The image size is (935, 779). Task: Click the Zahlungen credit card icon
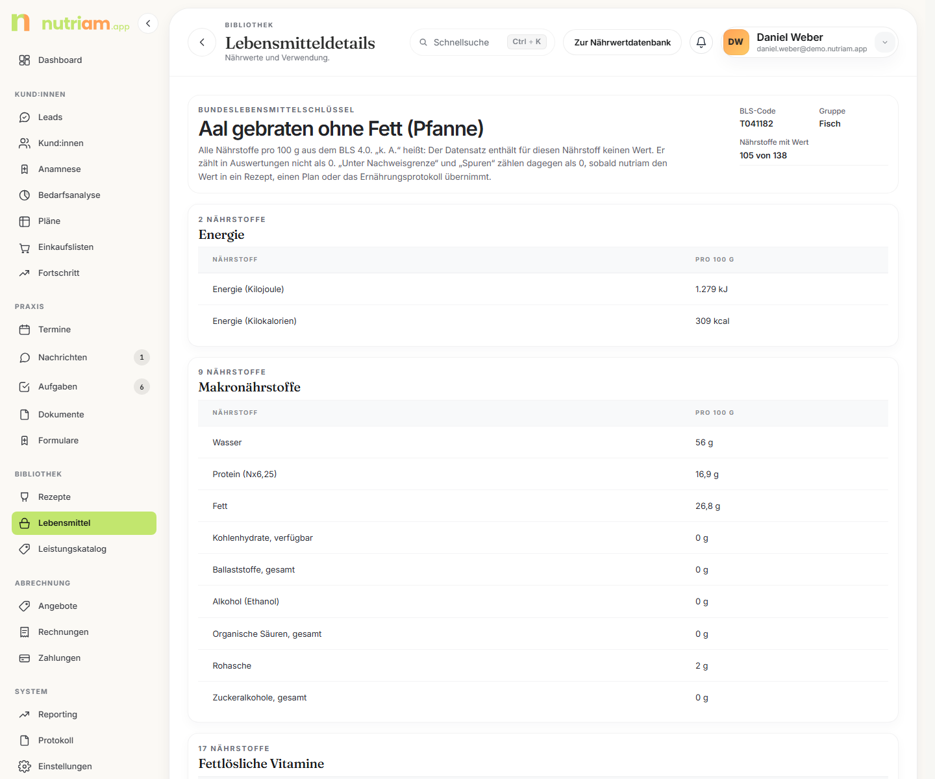(x=25, y=658)
